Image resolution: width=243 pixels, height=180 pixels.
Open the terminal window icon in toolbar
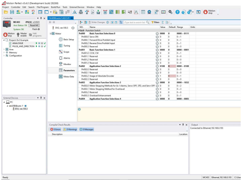point(40,12)
